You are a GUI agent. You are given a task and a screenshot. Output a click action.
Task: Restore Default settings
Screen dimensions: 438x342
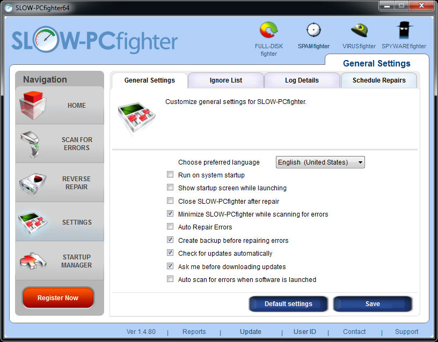point(288,304)
